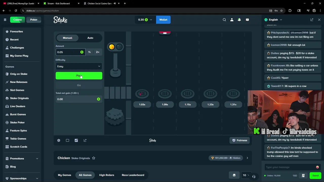Viewport: 324px width, 182px height.
Task: Close the chat panel
Action: pos(319,20)
